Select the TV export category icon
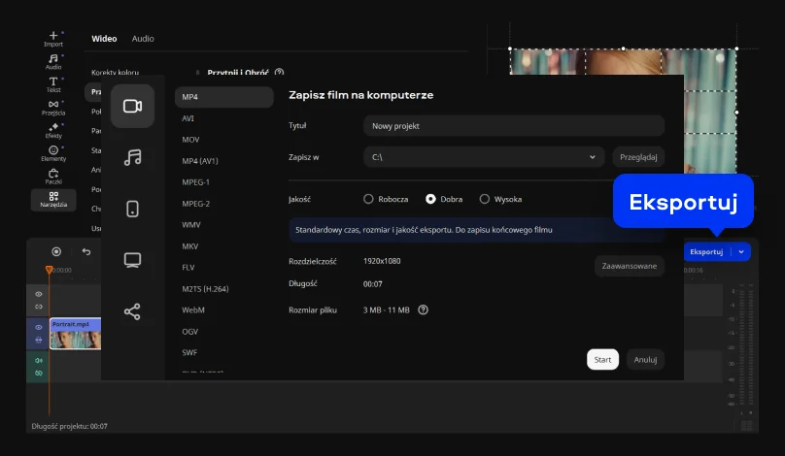This screenshot has height=456, width=785. 132,260
